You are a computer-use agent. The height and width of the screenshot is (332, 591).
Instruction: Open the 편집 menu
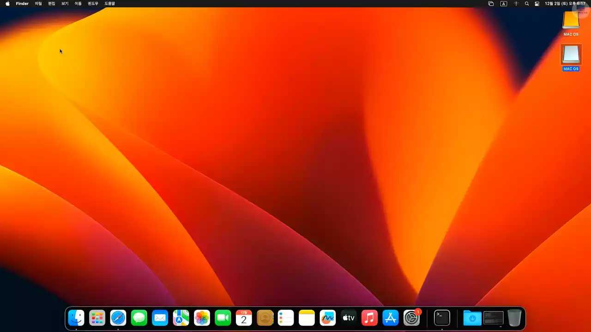click(x=52, y=3)
